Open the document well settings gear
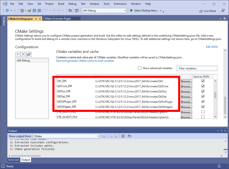229x169 pixels. (225, 18)
